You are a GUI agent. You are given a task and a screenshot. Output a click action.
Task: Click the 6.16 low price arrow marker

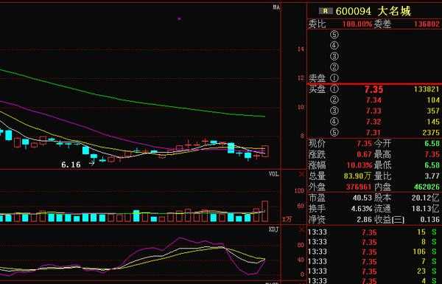click(x=91, y=163)
